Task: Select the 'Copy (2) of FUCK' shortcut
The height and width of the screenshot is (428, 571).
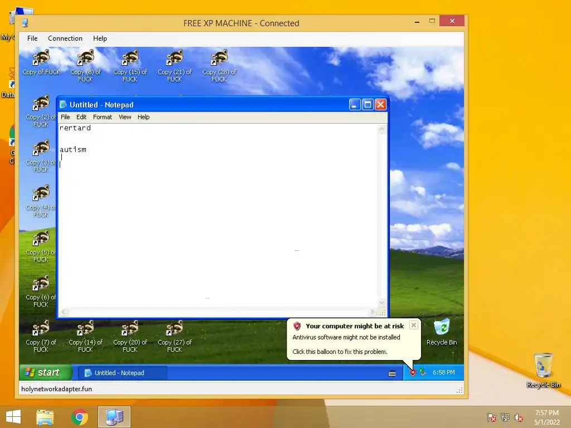Action: pos(41,111)
